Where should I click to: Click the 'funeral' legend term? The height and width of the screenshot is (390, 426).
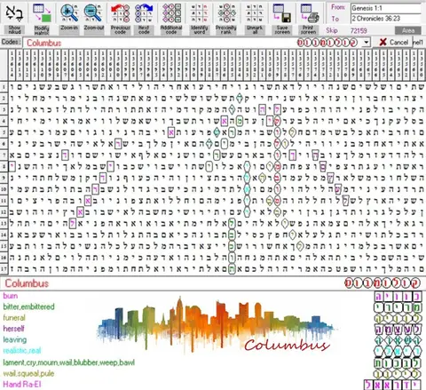click(14, 318)
